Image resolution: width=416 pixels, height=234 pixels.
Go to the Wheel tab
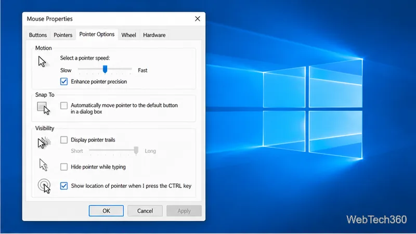click(128, 35)
